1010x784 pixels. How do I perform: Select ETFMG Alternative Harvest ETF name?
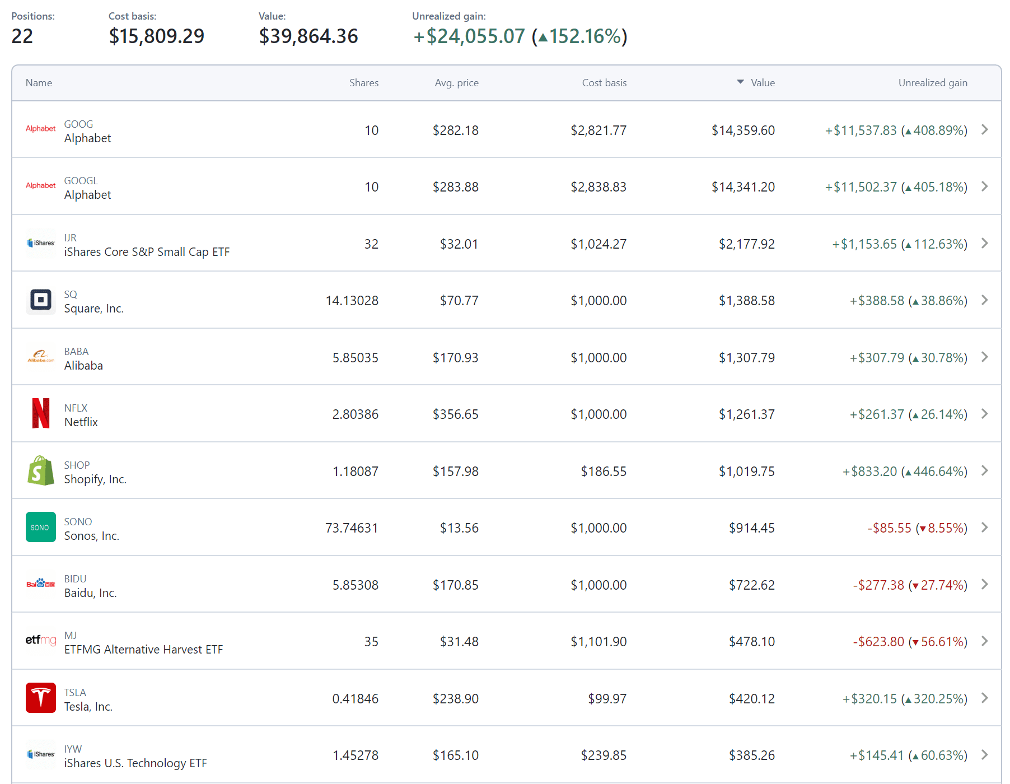(143, 650)
